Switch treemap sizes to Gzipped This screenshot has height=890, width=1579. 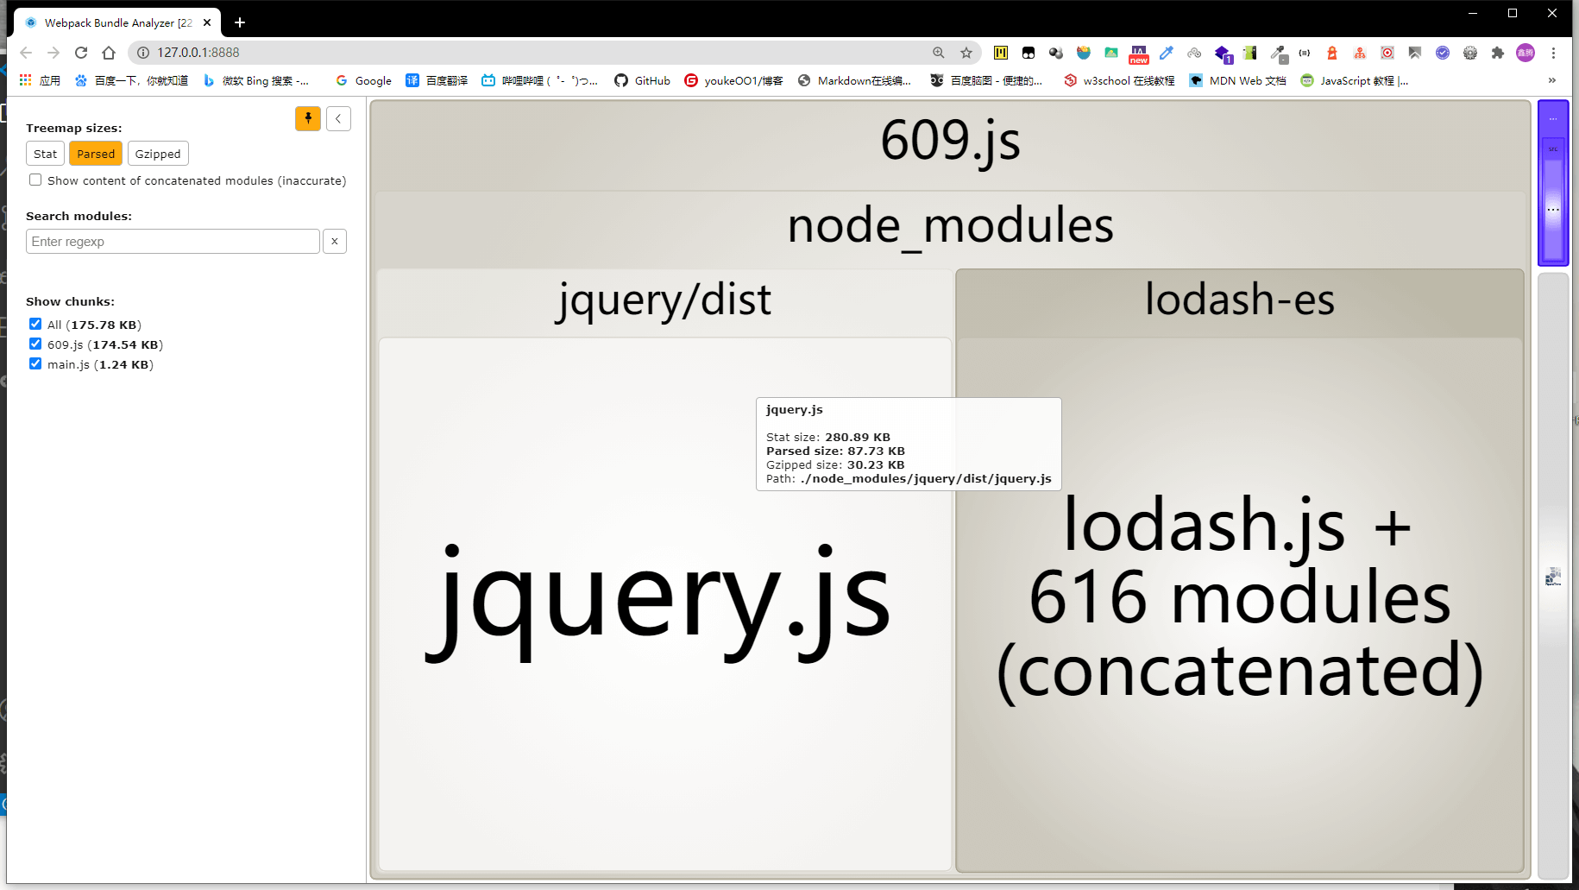coord(158,154)
